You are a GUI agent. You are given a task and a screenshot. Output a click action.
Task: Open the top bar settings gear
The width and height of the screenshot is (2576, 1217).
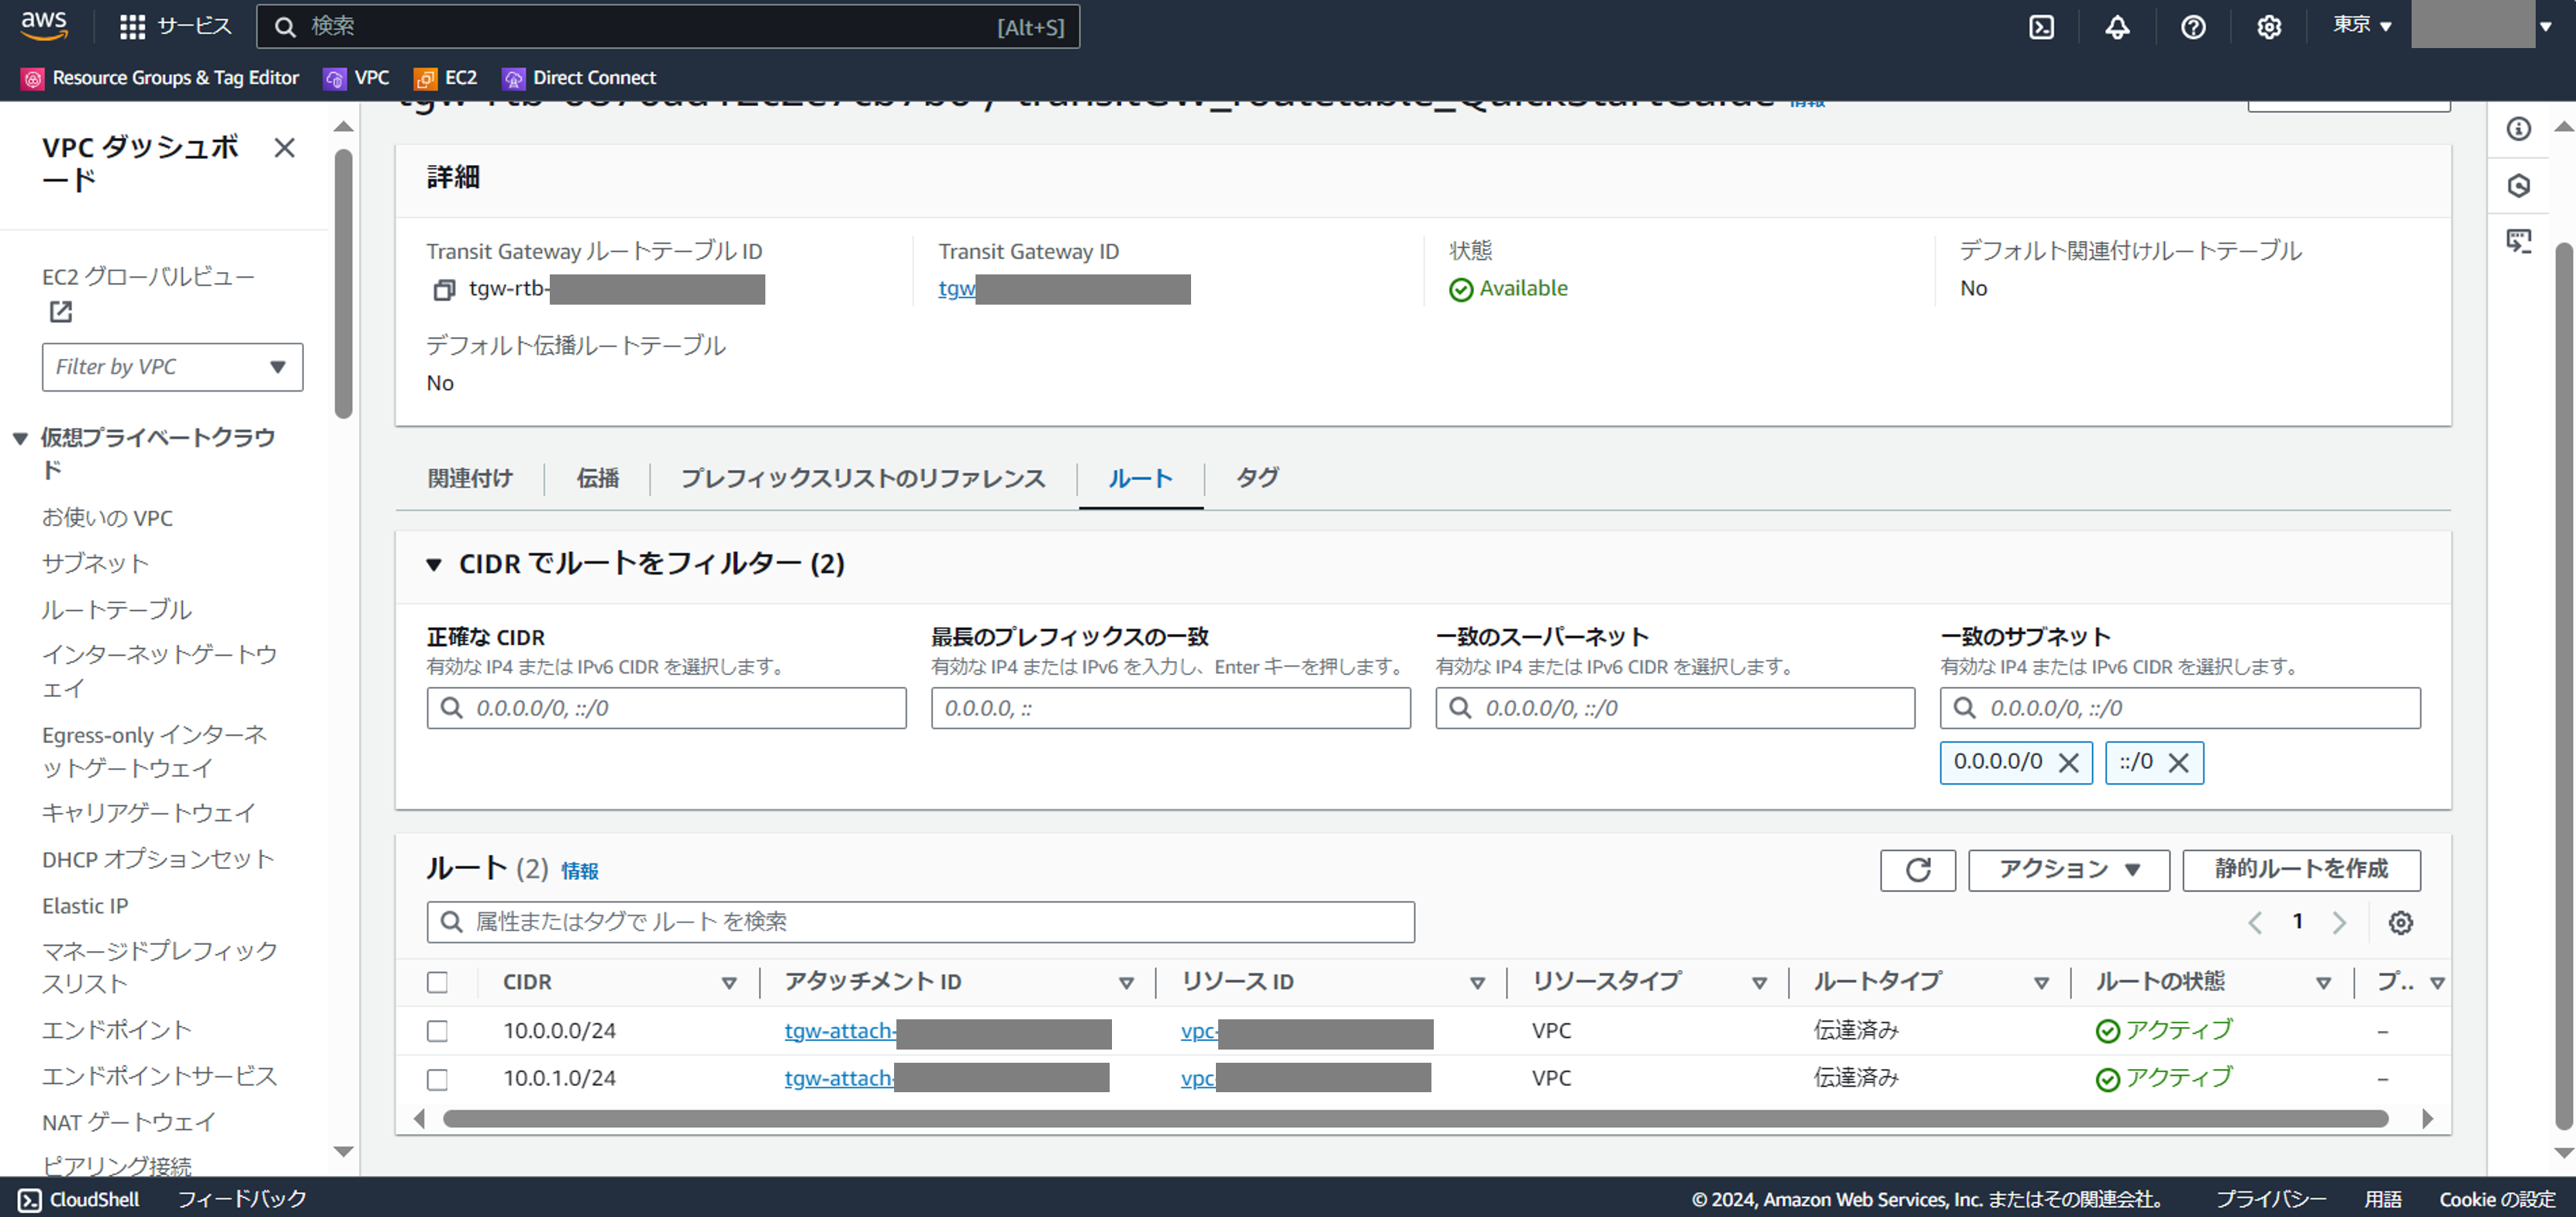point(2269,27)
